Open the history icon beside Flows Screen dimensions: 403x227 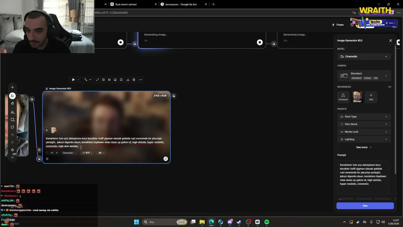pos(352,25)
